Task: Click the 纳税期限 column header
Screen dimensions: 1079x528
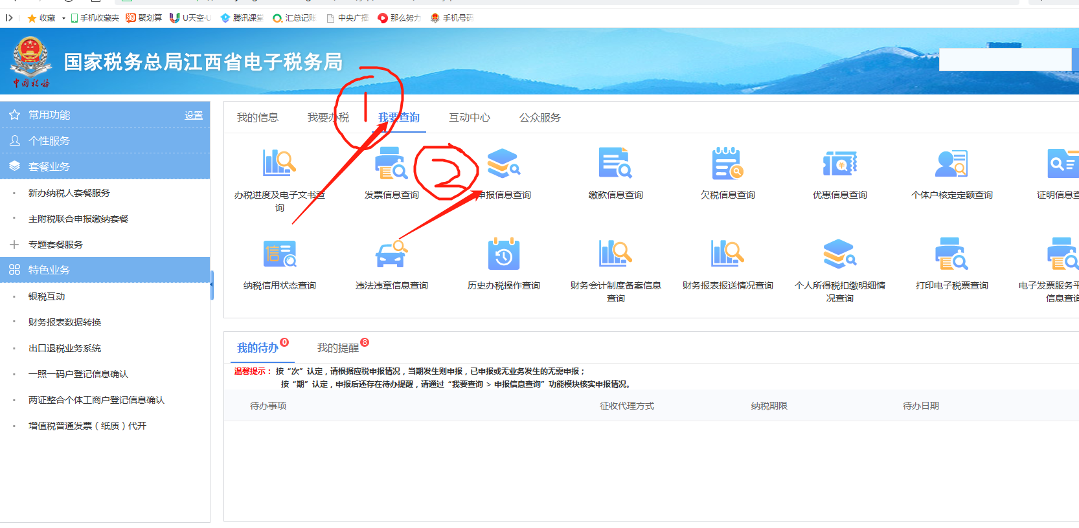Action: (x=769, y=406)
